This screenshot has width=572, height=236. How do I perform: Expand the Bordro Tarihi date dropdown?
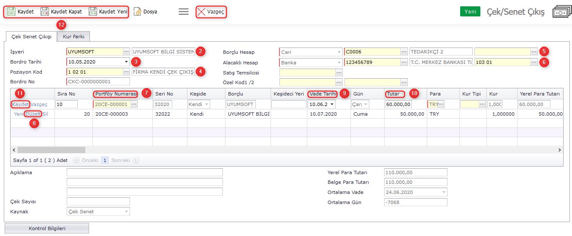126,62
